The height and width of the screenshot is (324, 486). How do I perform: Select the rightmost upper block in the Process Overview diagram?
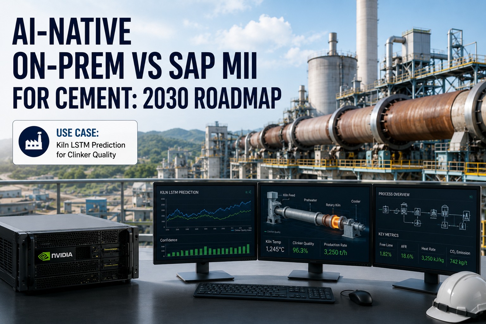click(466, 216)
